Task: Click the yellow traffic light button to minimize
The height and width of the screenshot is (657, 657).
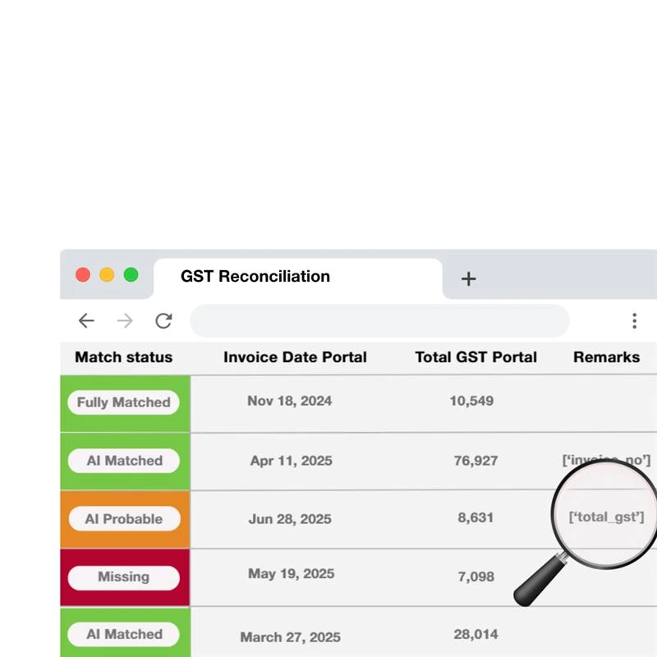Action: pyautogui.click(x=107, y=274)
